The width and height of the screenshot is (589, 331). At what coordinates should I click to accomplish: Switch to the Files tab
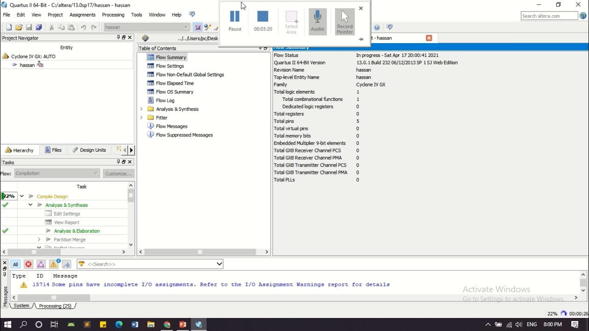tap(53, 150)
